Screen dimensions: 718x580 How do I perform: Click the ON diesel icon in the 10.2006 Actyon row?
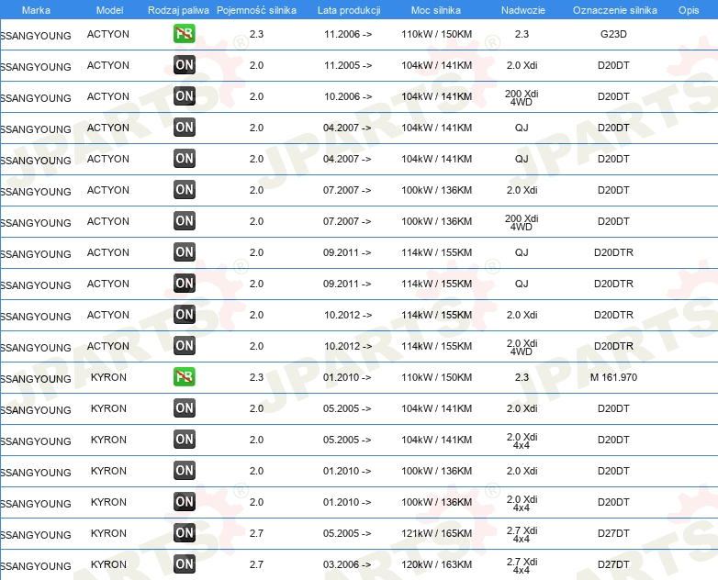pos(184,96)
